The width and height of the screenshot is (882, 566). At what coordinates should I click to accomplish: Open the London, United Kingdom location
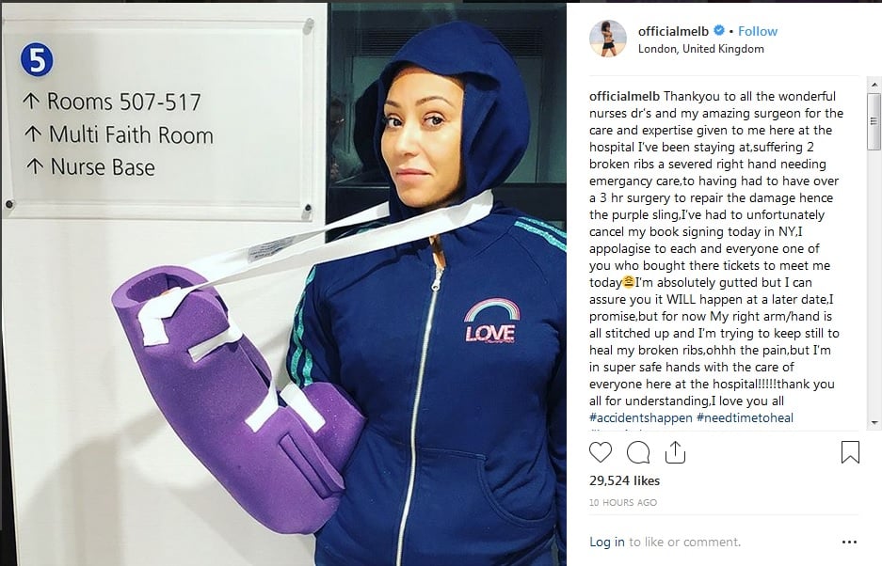click(x=701, y=49)
